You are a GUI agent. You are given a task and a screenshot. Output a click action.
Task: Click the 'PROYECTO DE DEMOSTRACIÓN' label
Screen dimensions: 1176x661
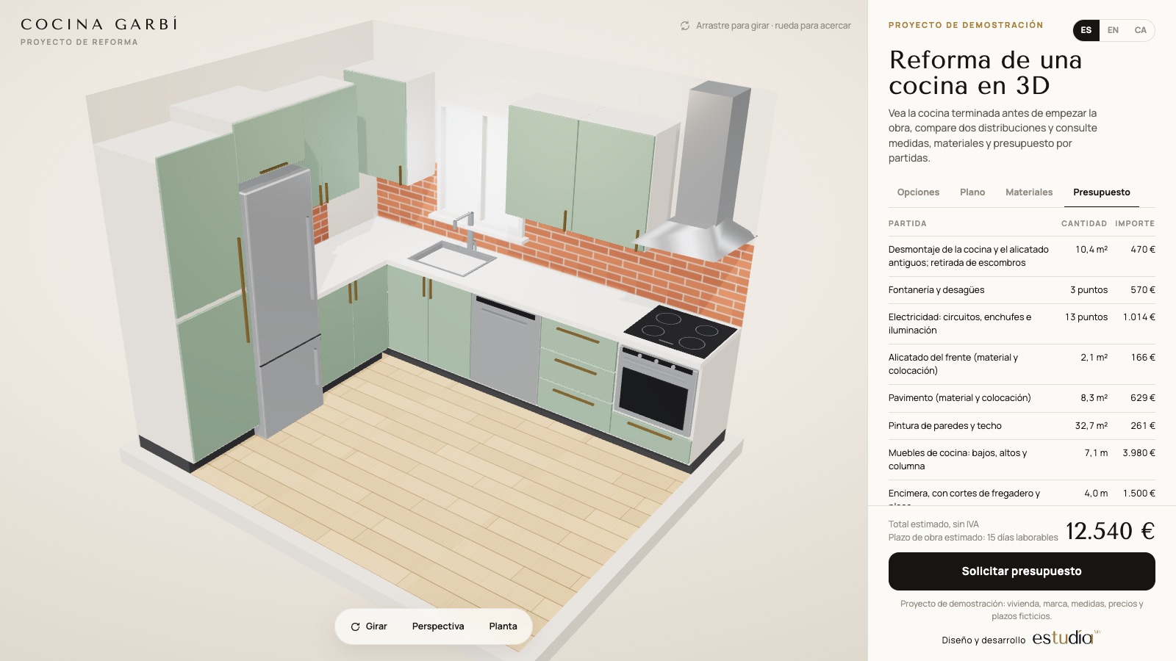(x=966, y=25)
